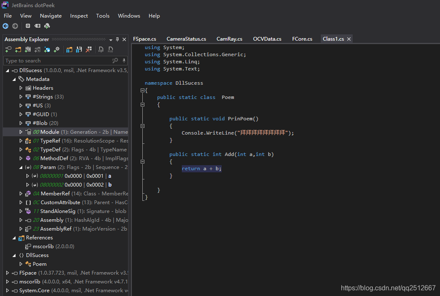Image resolution: width=440 pixels, height=296 pixels.
Task: Select the #GUID (1) tree row
Action: pyautogui.click(x=65, y=114)
